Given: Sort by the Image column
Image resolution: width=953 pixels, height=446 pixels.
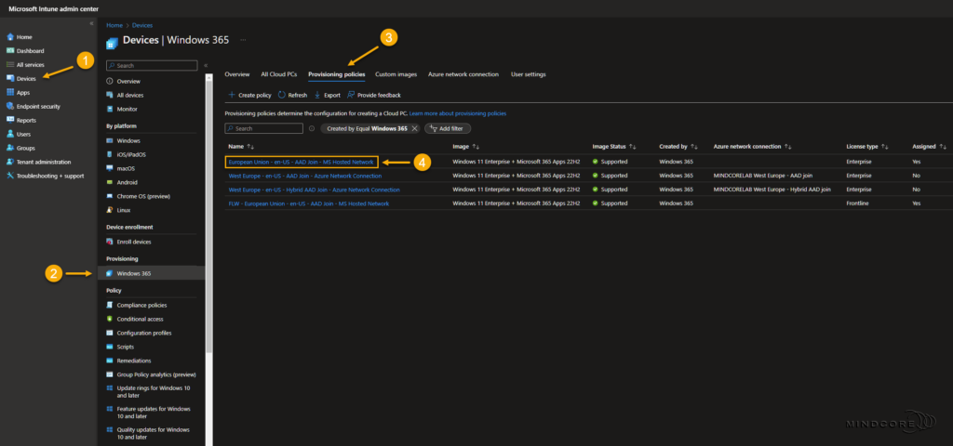Looking at the screenshot, I should pos(466,147).
